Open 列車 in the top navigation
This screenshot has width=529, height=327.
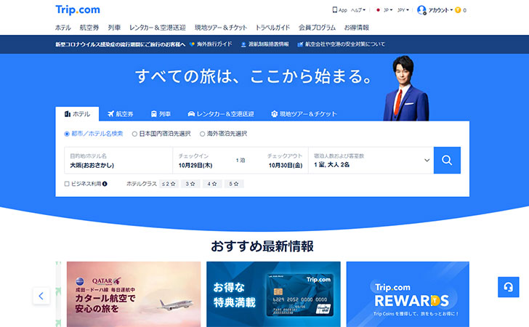(x=114, y=28)
